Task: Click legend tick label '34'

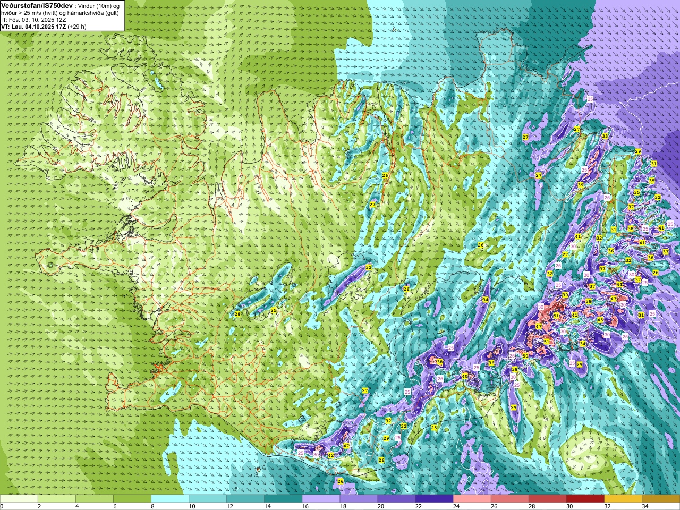Action: 645,506
